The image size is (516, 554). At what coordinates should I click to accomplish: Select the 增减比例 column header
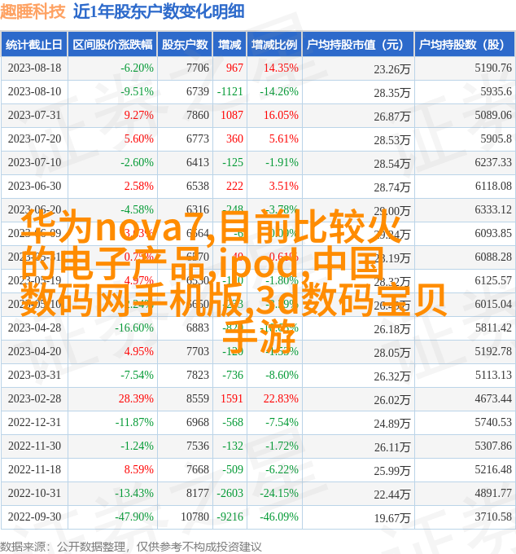click(x=273, y=45)
